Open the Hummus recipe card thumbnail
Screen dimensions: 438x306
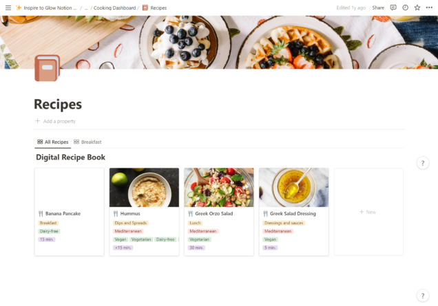pyautogui.click(x=144, y=188)
